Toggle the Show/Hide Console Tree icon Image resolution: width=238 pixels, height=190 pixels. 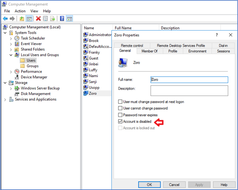pos(29,19)
